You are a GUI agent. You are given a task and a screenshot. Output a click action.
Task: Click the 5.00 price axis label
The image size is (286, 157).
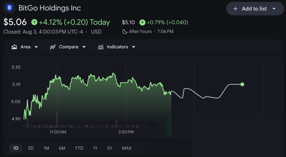pos(16,102)
